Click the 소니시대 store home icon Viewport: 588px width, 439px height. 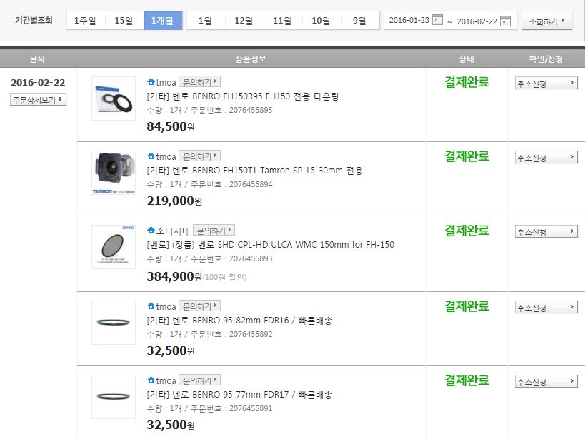point(151,231)
